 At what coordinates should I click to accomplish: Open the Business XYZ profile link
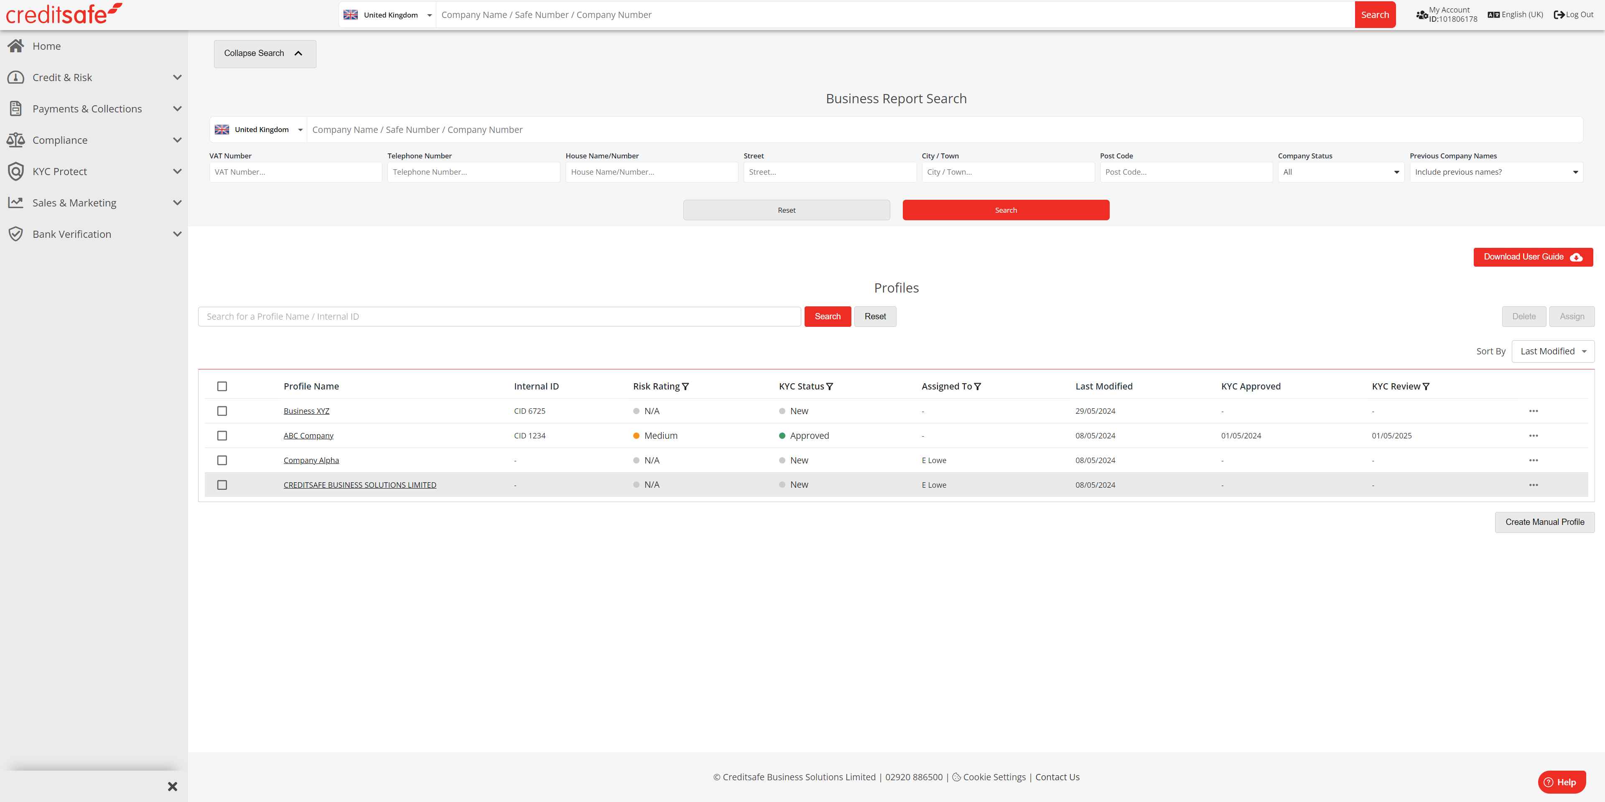[306, 411]
